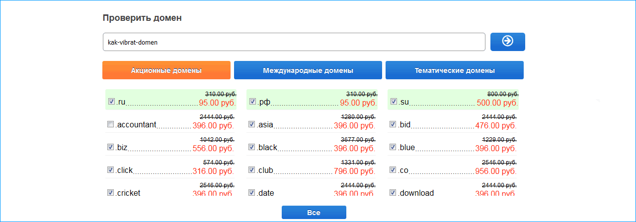Uncheck the .asia domain checkbox
This screenshot has width=636, height=222.
click(x=252, y=124)
